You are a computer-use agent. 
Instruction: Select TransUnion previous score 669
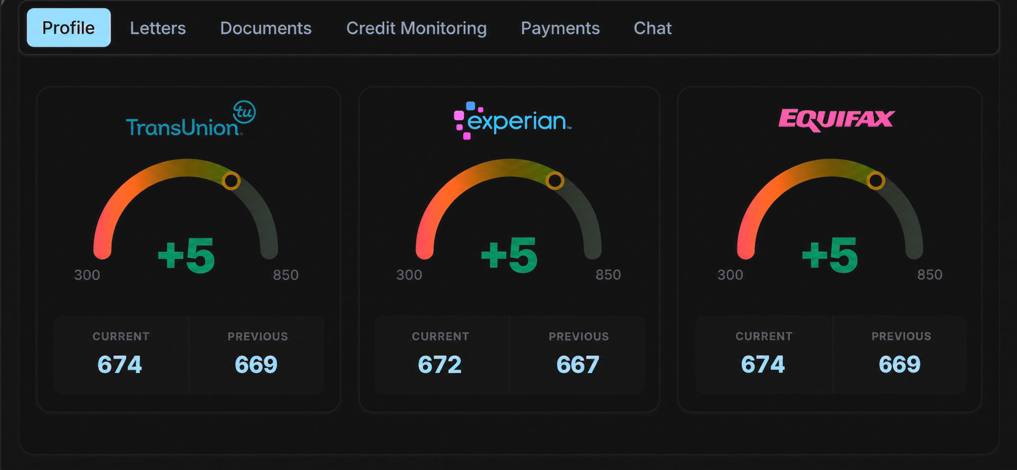tap(256, 365)
